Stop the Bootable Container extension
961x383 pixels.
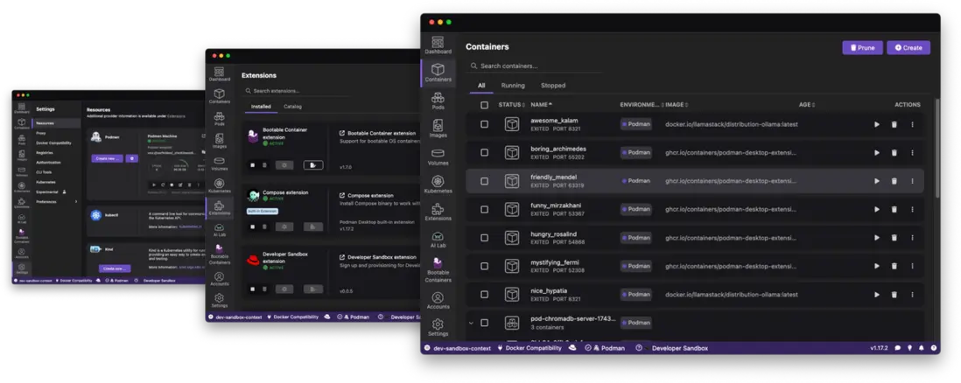[253, 165]
